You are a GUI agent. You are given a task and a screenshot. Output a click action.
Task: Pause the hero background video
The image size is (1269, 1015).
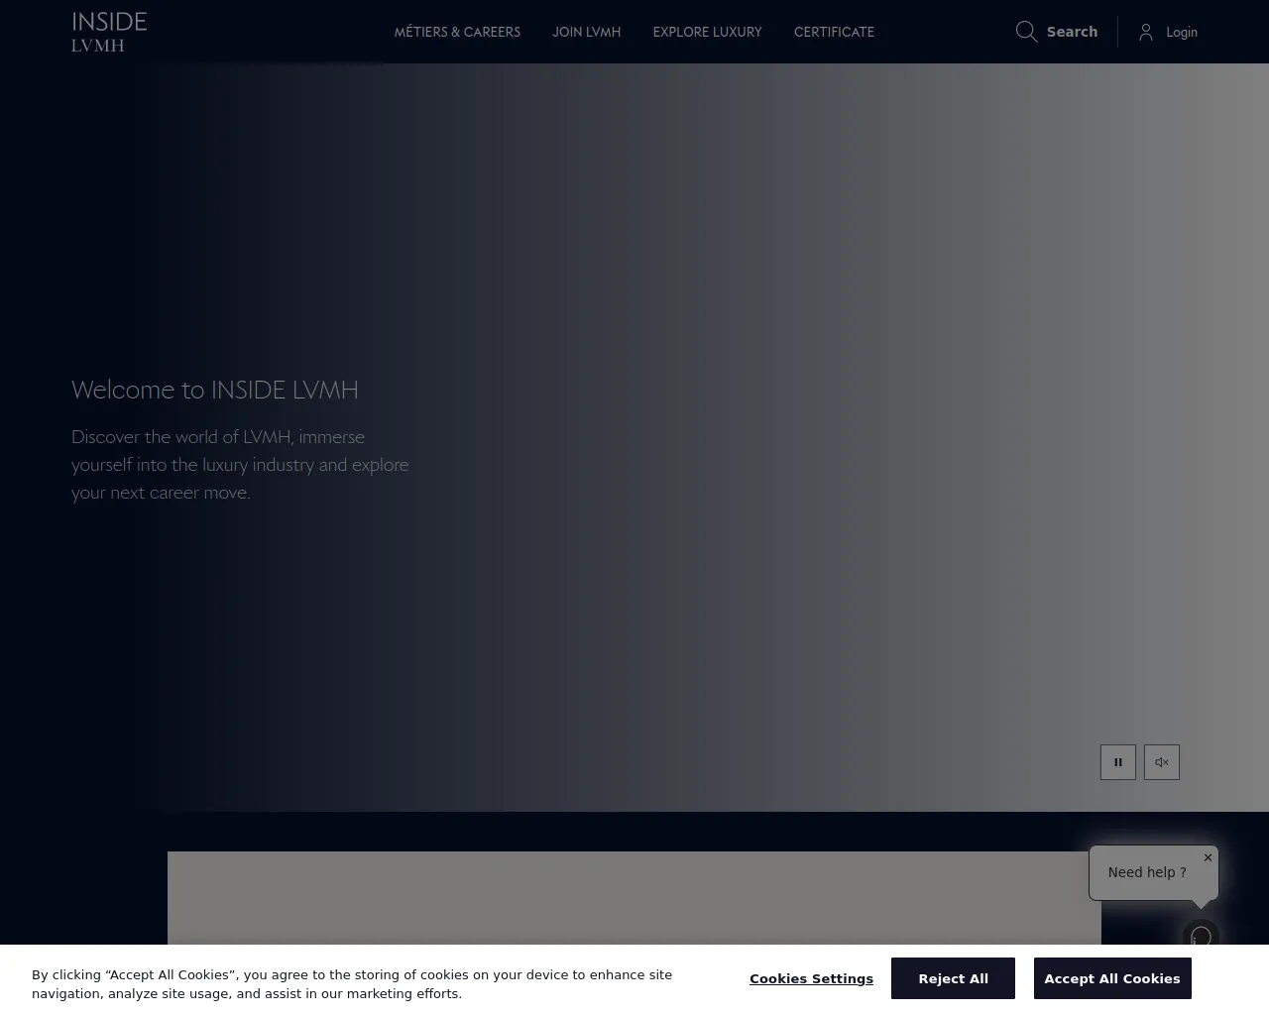coord(1118,762)
